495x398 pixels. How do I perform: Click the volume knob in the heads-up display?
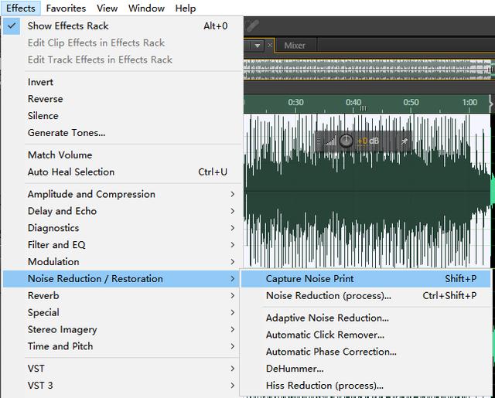coord(346,141)
